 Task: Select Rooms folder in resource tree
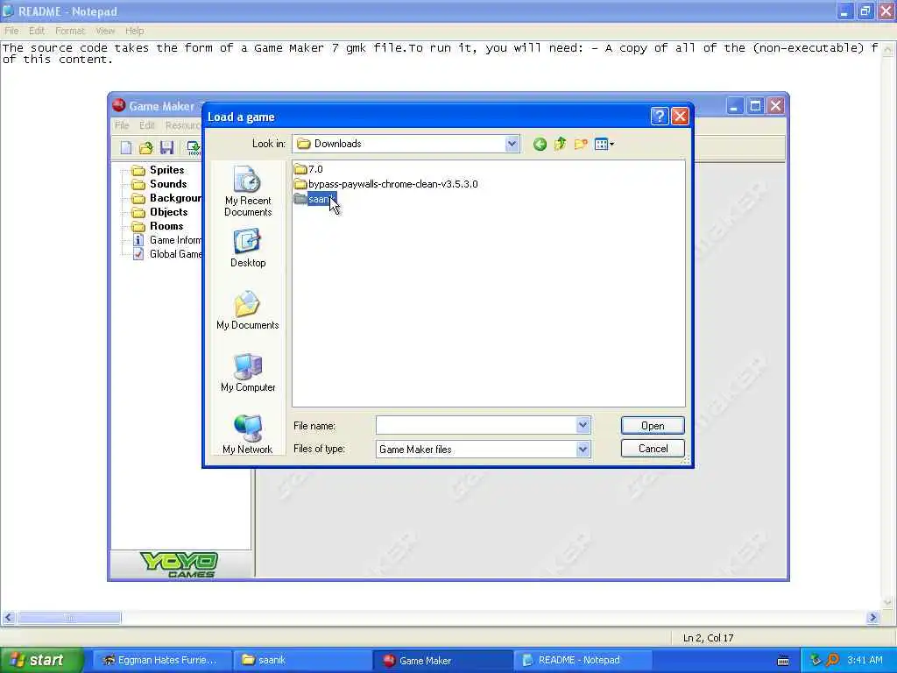tap(158, 226)
